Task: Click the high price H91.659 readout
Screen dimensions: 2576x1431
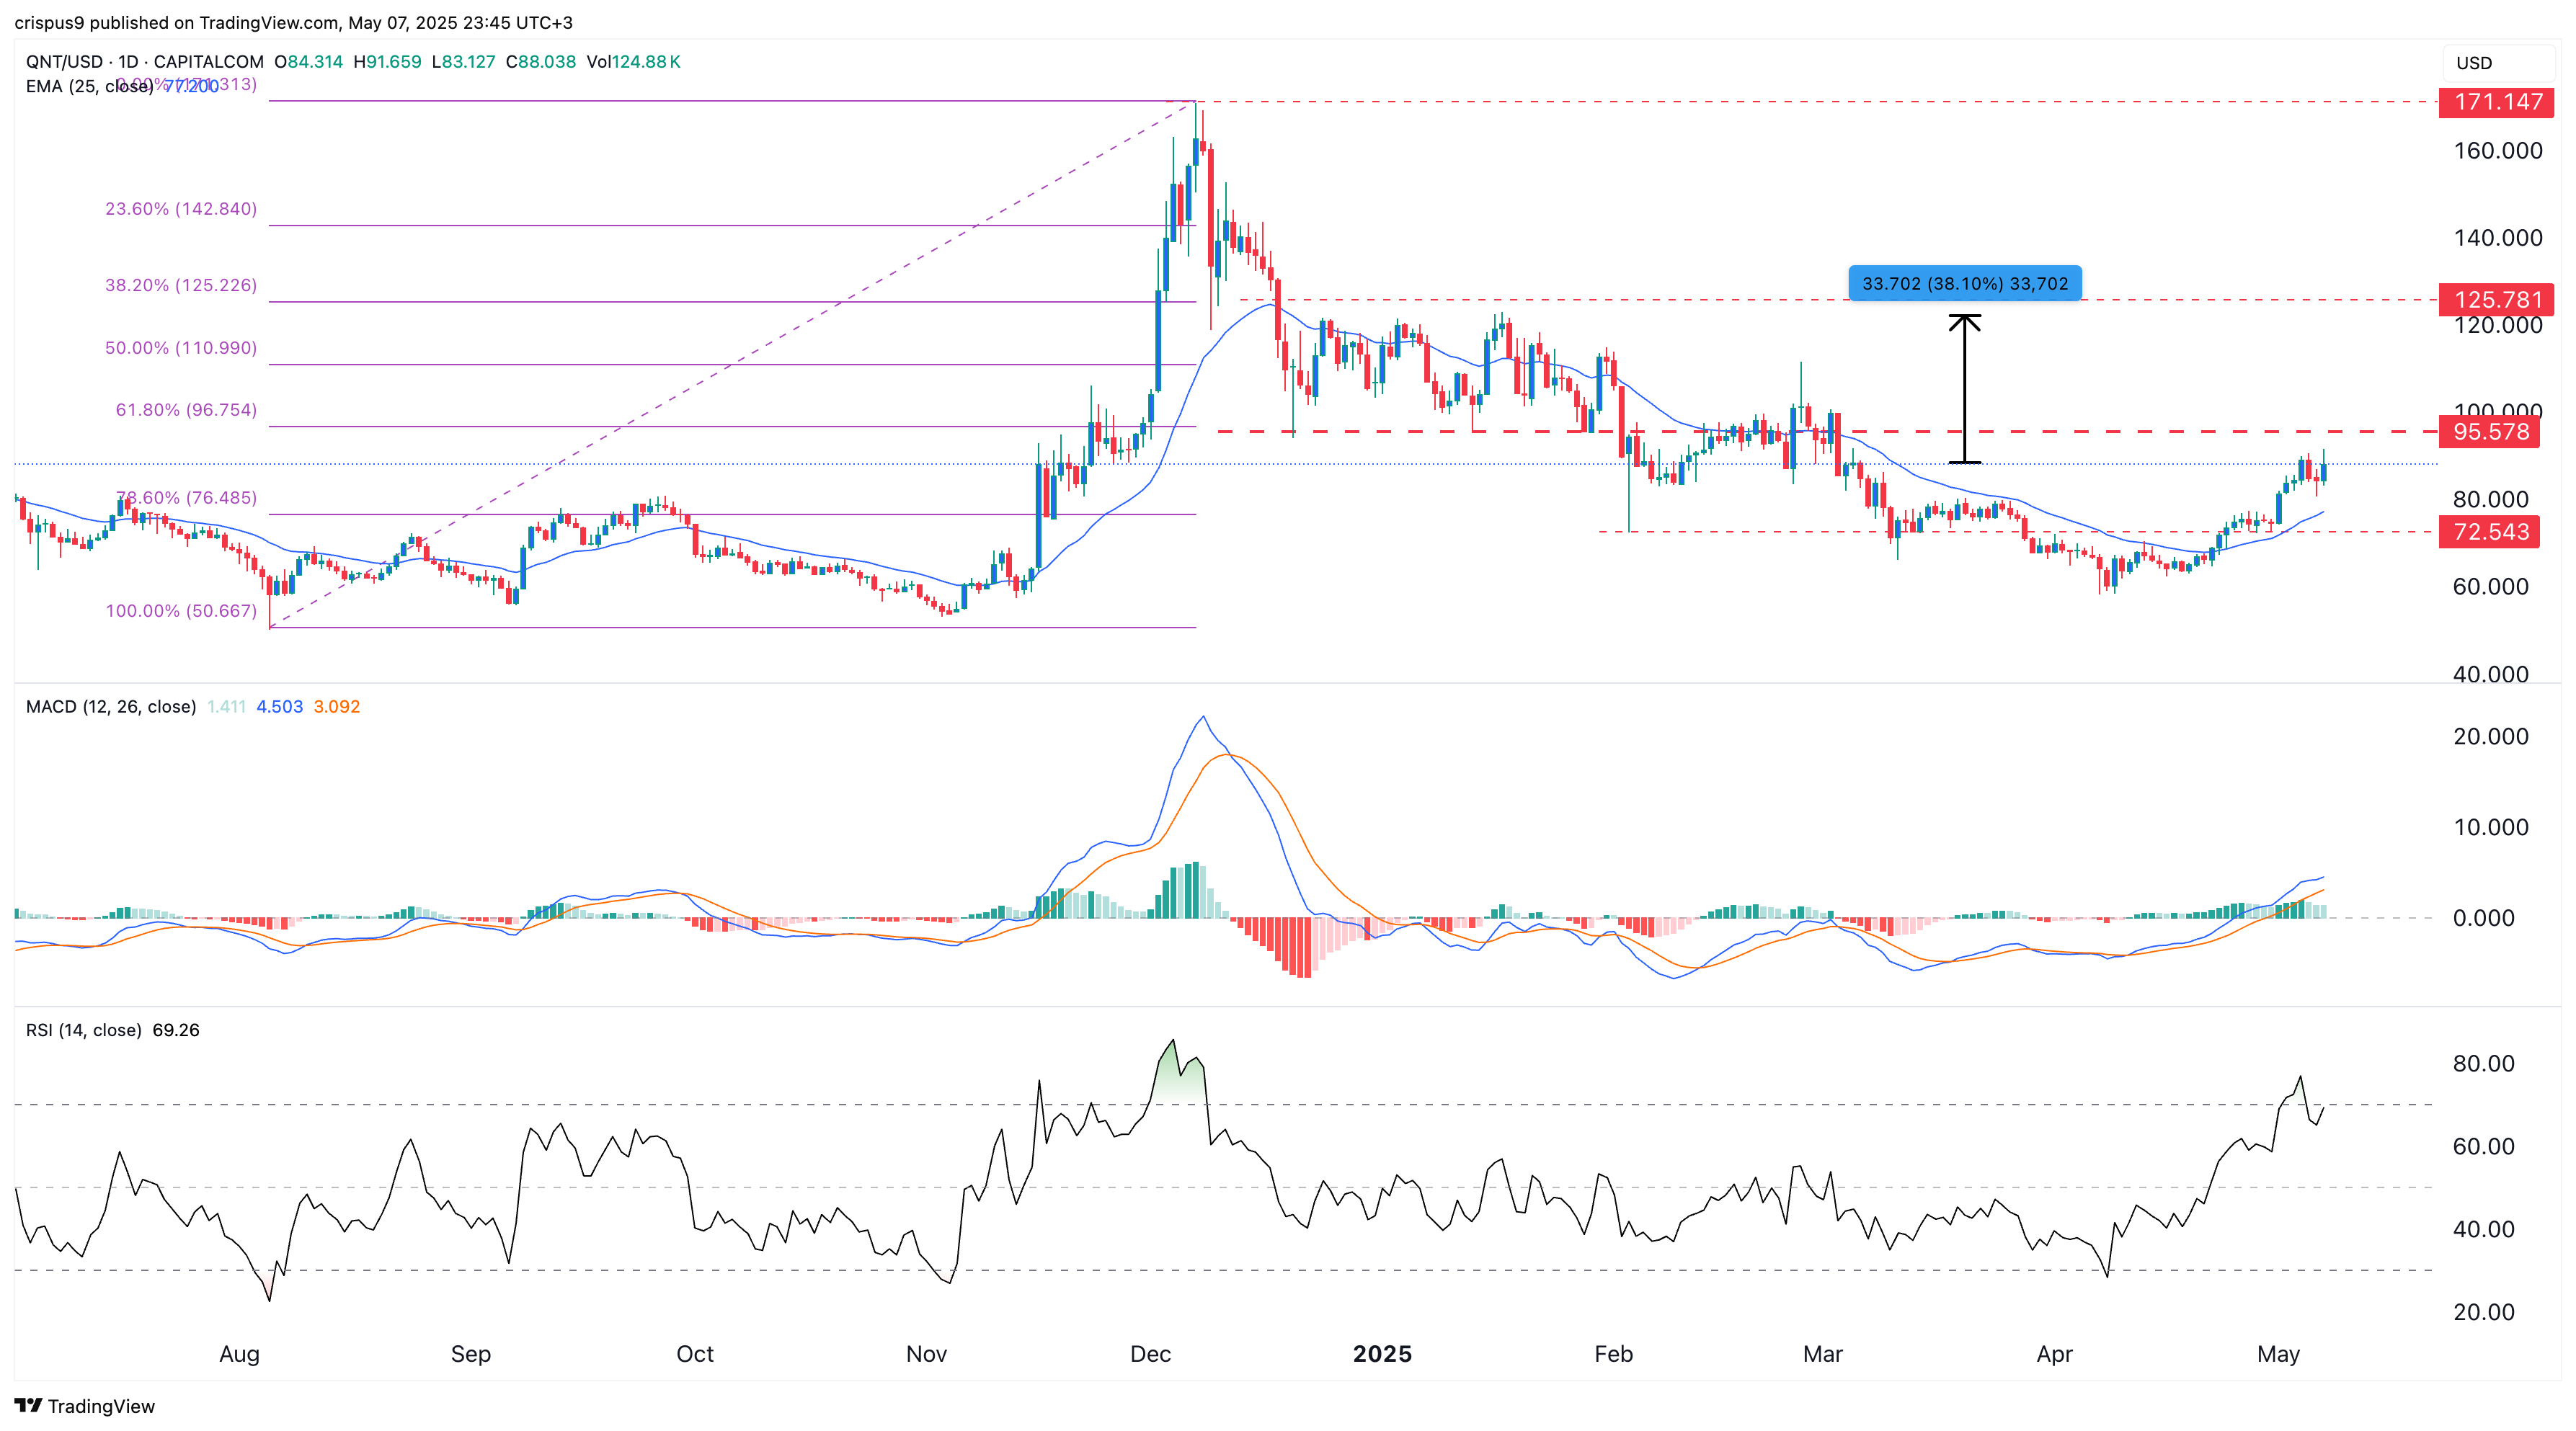Action: coord(388,61)
